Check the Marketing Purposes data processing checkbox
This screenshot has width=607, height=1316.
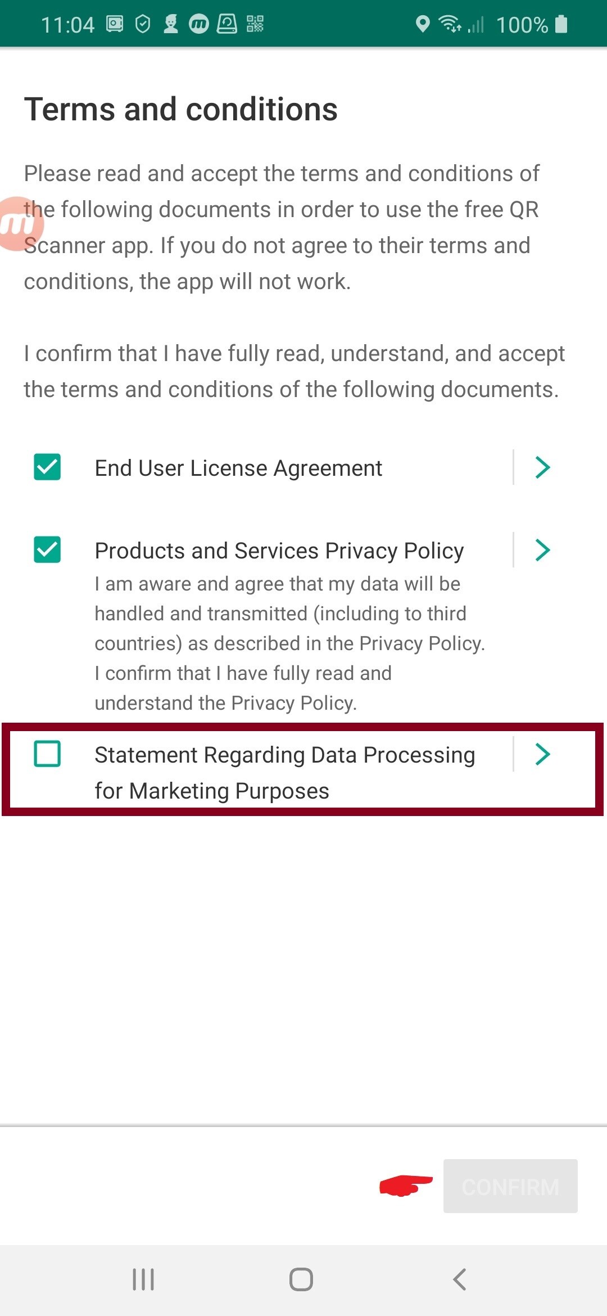tap(47, 754)
